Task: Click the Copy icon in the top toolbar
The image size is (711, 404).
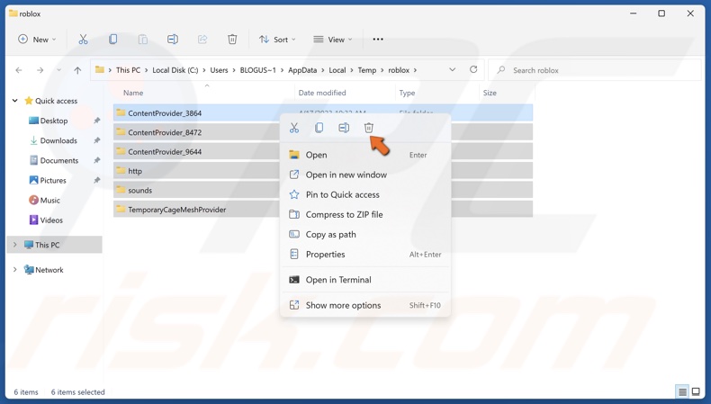Action: [x=112, y=40]
